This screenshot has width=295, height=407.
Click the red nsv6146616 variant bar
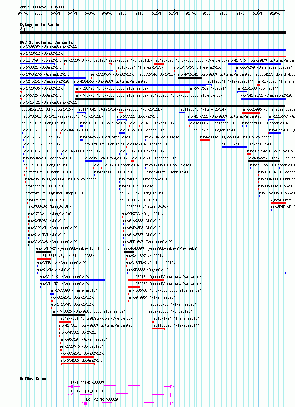pyautogui.click(x=44, y=259)
